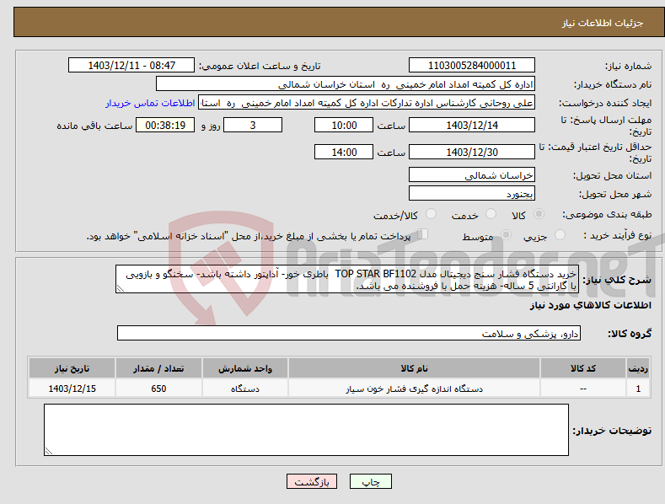665x504 pixels.
Task: Click the buyer organization name field
Action: (346, 84)
